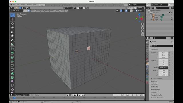Open the Options dropdown
This screenshot has height=103, width=183.
[x=140, y=8]
